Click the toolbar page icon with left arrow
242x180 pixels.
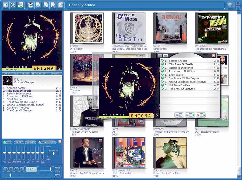pyautogui.click(x=46, y=5)
